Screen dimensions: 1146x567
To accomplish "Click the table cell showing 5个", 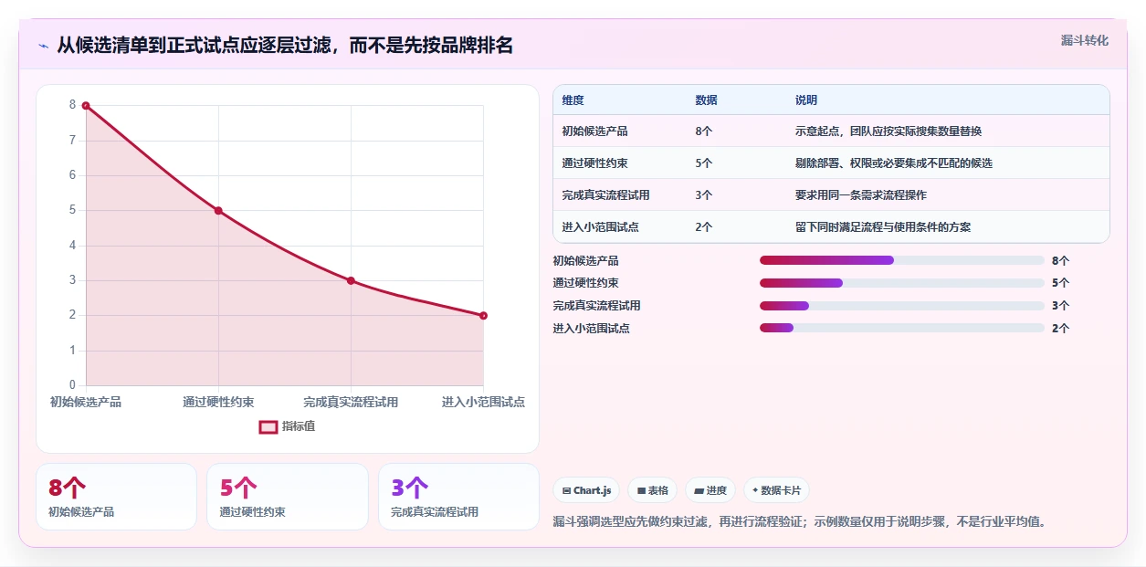I will click(x=704, y=163).
